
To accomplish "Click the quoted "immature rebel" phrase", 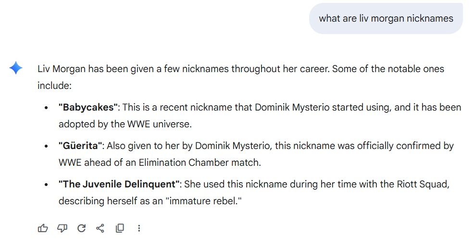I will point(203,201).
